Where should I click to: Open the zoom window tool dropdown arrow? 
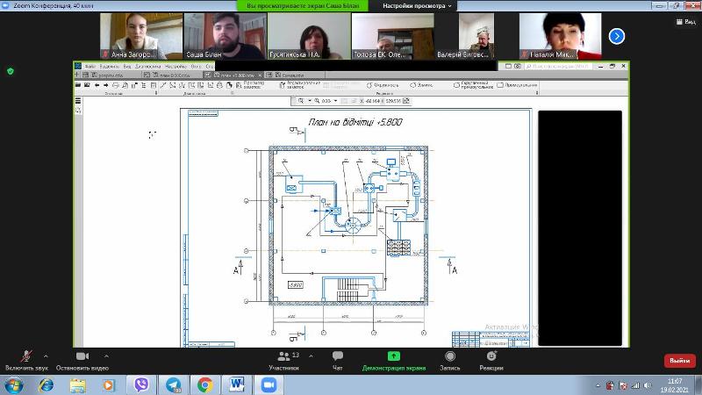pyautogui.click(x=310, y=101)
